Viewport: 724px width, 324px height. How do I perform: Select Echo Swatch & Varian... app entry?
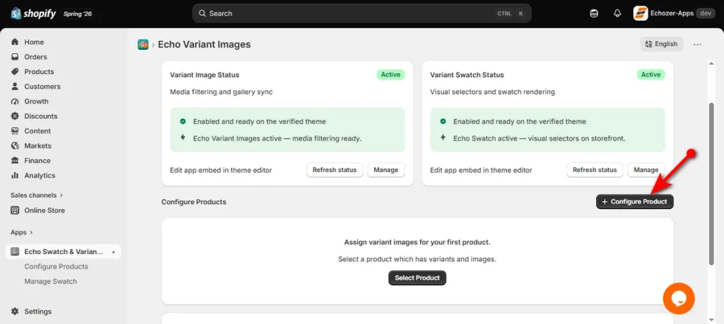pyautogui.click(x=63, y=251)
